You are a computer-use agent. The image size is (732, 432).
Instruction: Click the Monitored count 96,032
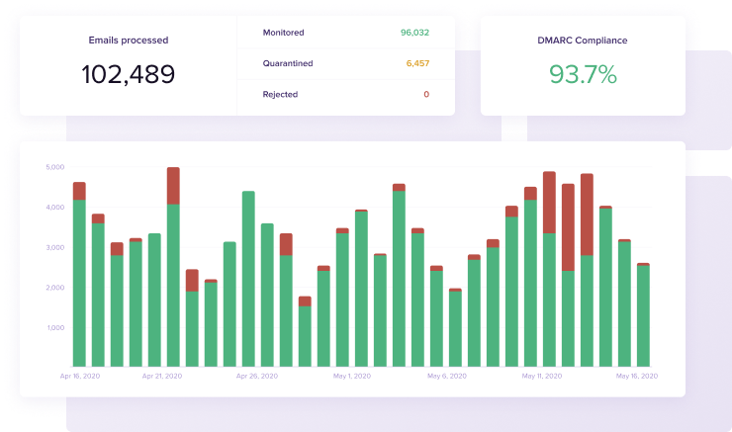[414, 33]
